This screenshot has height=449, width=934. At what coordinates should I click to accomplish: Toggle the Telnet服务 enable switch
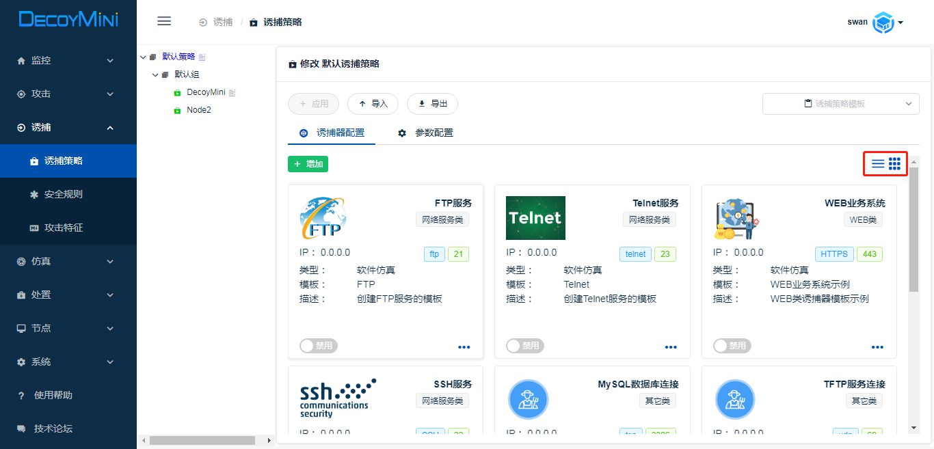524,346
